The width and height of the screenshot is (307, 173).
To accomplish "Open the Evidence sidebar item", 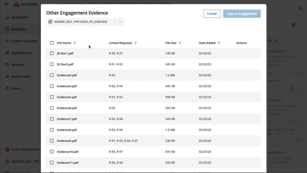I will coord(18,65).
